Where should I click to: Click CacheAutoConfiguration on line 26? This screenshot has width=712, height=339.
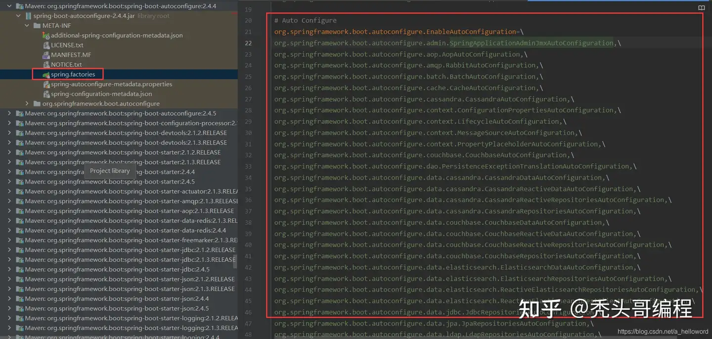[x=492, y=88]
